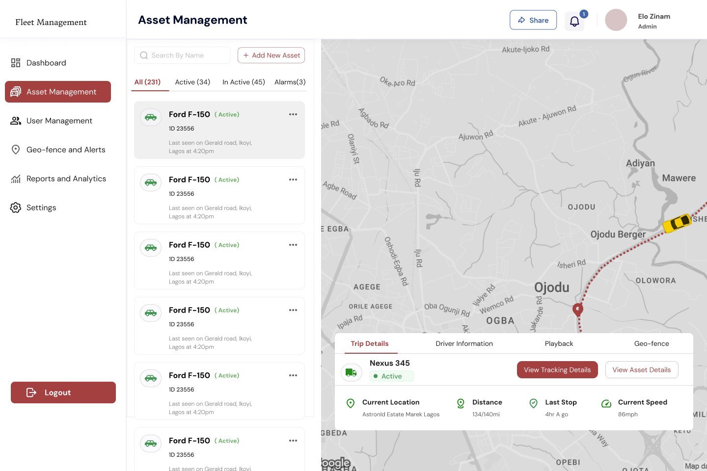Image resolution: width=707 pixels, height=471 pixels.
Task: Open options menu of third Ford F-150 card
Action: click(293, 245)
